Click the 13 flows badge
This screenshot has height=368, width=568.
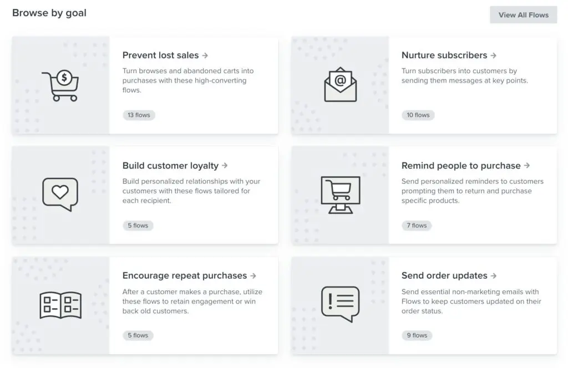[x=139, y=115]
